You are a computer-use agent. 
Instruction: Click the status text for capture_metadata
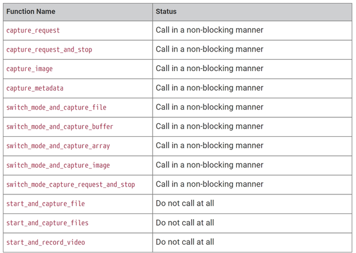pos(209,88)
